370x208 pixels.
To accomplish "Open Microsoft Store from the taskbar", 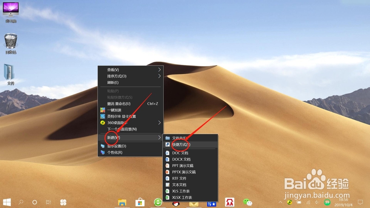I will [140, 202].
